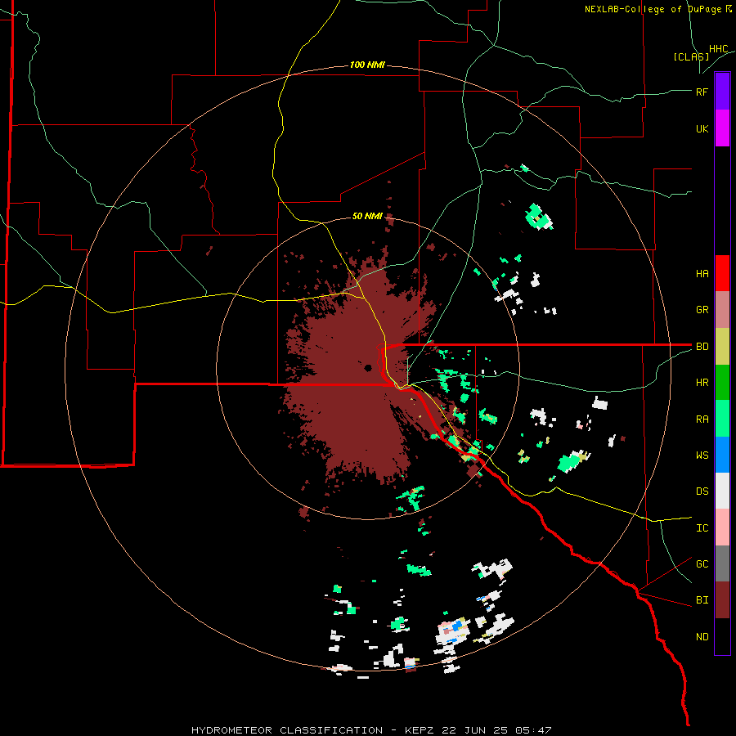
Task: Select the red HA legend swatch
Action: pos(722,273)
